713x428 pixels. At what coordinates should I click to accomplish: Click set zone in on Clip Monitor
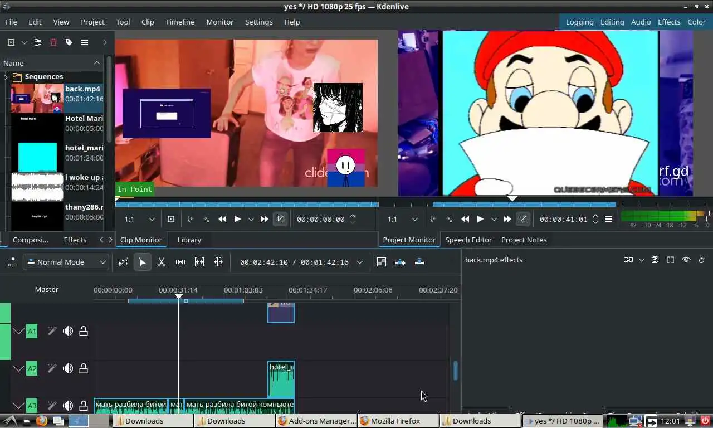190,219
